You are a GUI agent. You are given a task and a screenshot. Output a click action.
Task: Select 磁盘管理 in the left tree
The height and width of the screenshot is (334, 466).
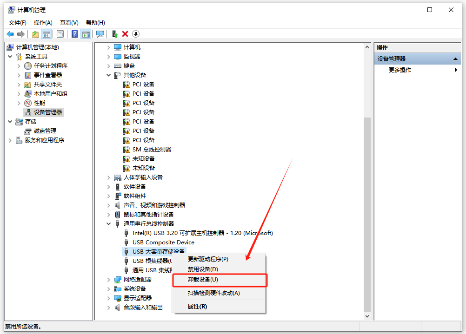(x=45, y=131)
